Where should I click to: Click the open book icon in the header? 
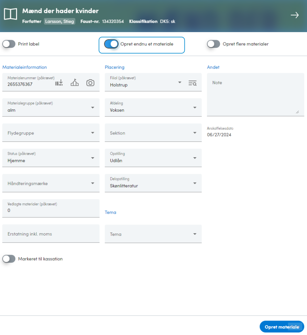tap(11, 14)
